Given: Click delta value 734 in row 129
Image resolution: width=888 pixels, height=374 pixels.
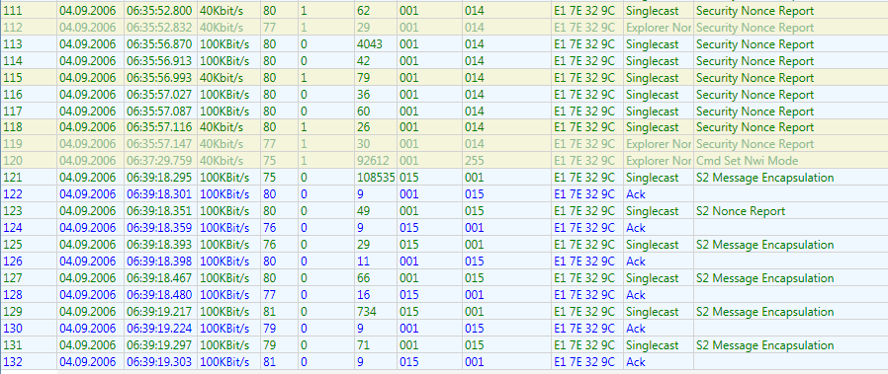Looking at the screenshot, I should pyautogui.click(x=367, y=312).
